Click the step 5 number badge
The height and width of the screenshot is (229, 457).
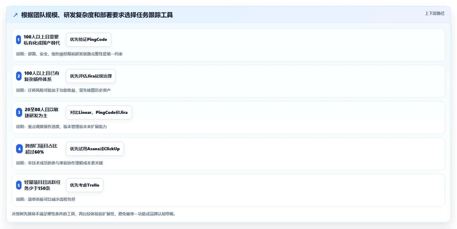click(x=19, y=185)
